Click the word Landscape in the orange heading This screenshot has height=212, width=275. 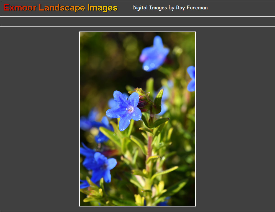(62, 8)
